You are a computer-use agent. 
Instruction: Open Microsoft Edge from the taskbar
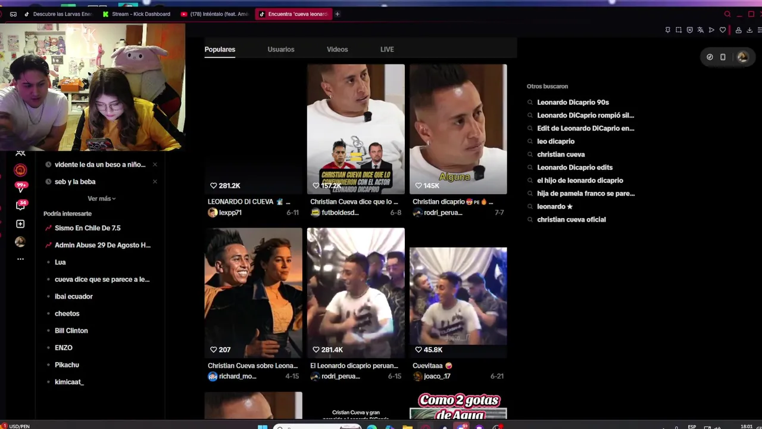point(371,427)
